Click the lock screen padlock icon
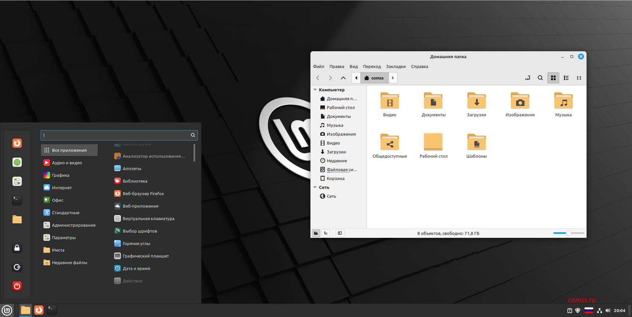 click(x=17, y=248)
